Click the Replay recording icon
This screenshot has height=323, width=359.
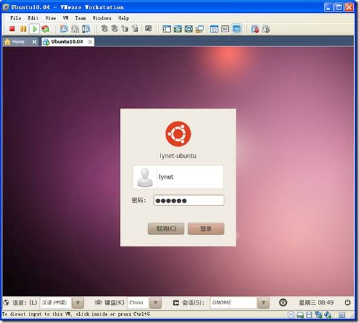pyautogui.click(x=266, y=29)
